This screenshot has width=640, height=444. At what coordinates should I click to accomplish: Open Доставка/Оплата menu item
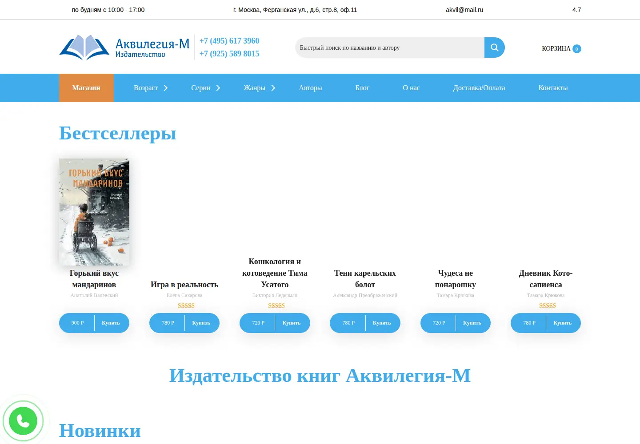click(479, 88)
